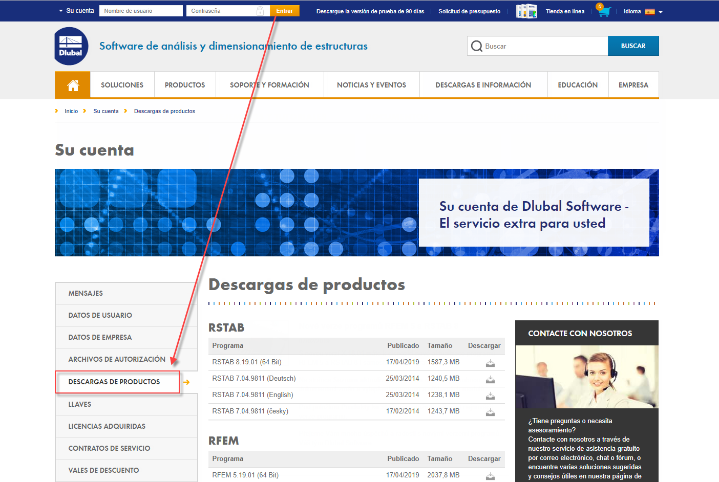This screenshot has height=482, width=719.
Task: Open Solicitud de presupuesto link
Action: click(x=469, y=11)
